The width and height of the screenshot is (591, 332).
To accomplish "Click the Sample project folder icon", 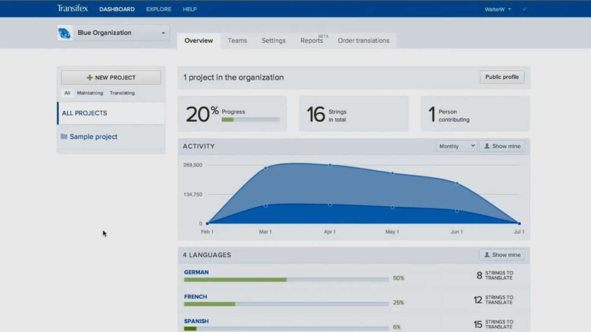I will point(64,137).
